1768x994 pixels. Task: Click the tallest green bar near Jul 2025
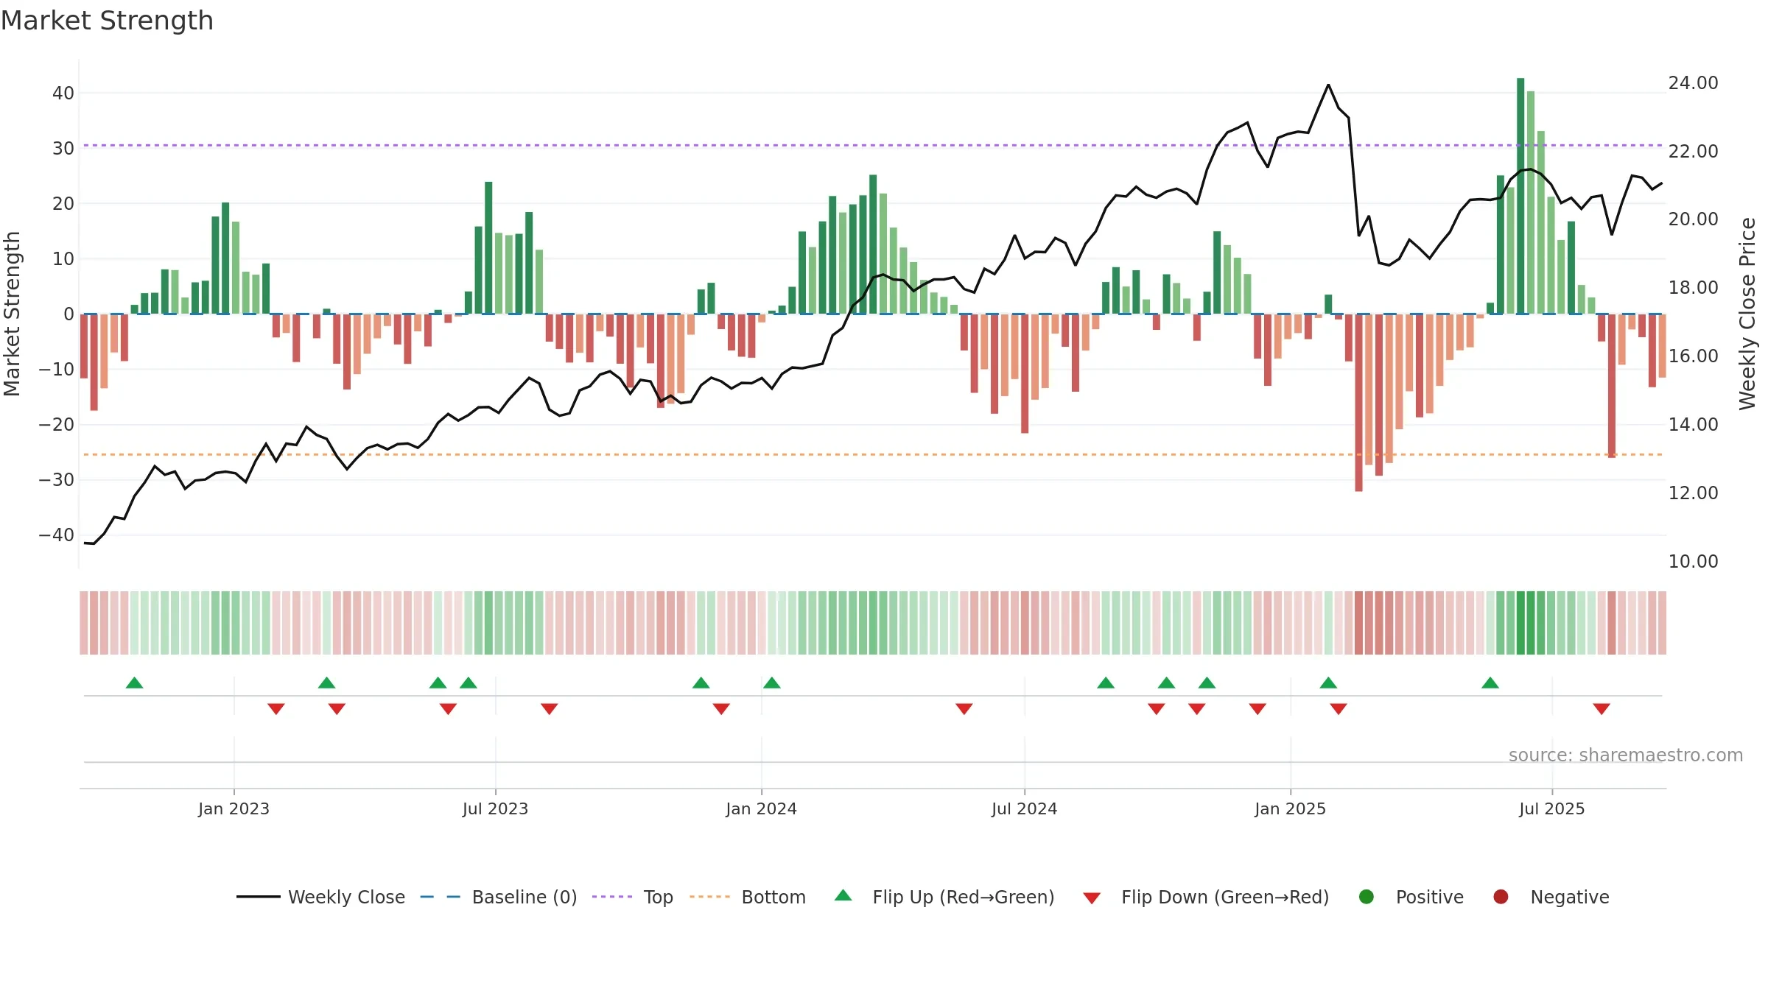[1520, 196]
